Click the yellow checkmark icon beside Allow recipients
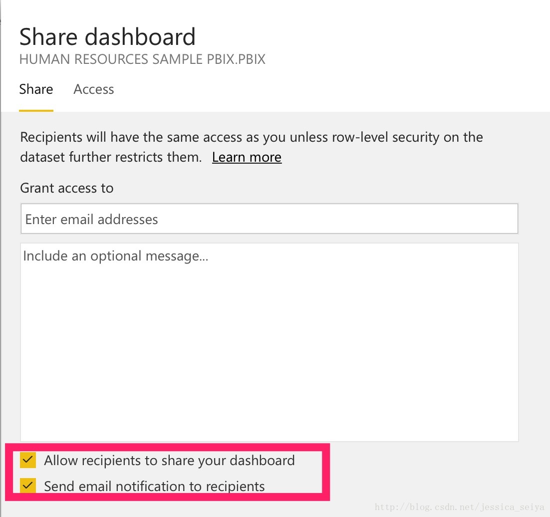 (28, 460)
